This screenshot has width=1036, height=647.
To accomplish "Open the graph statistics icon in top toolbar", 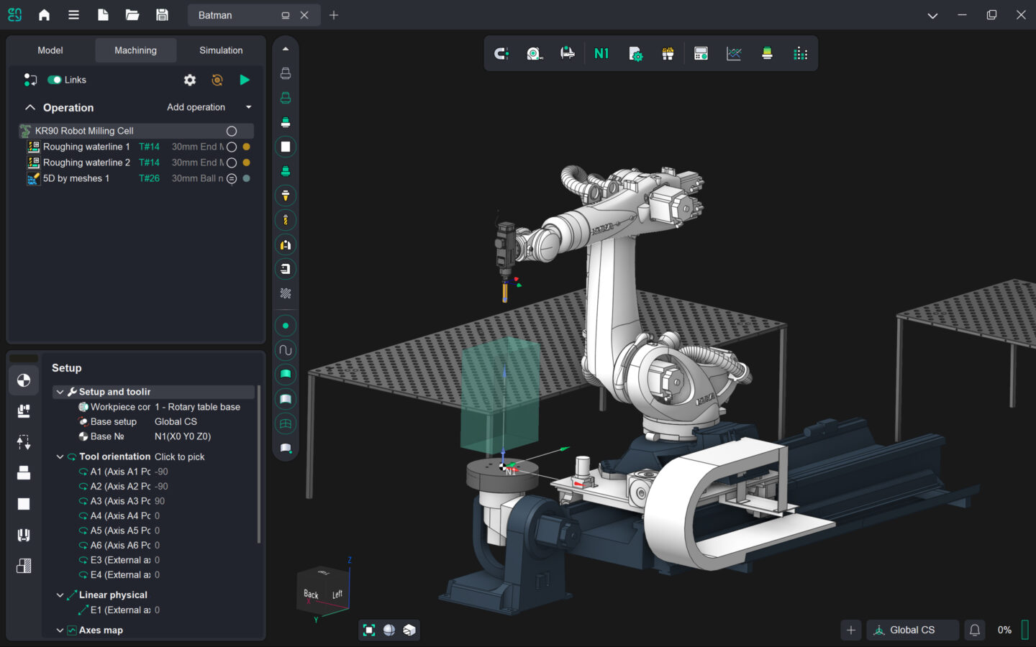I will 733,52.
